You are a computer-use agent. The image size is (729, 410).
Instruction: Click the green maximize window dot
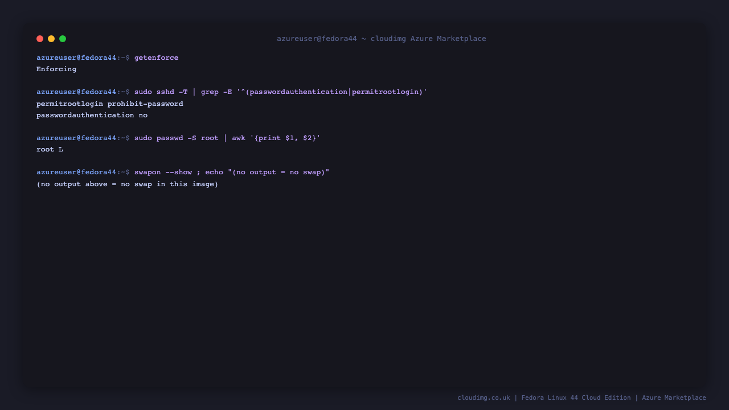63,39
